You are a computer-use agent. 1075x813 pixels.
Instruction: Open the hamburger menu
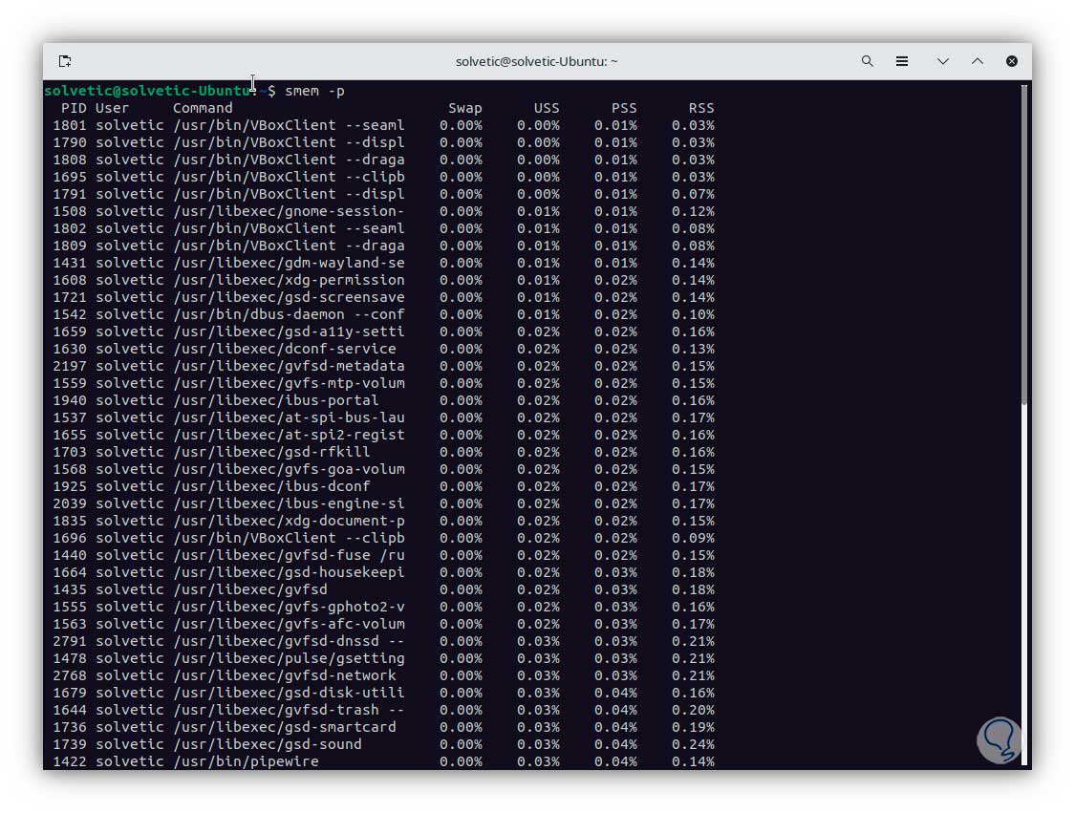point(901,61)
